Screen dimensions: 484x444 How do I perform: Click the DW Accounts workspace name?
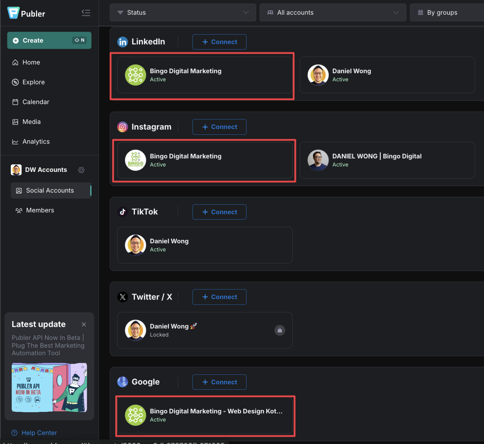point(46,170)
